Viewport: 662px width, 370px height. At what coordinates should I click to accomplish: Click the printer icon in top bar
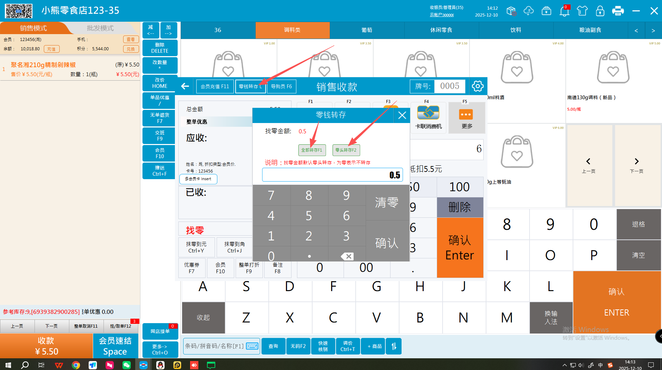(x=617, y=11)
